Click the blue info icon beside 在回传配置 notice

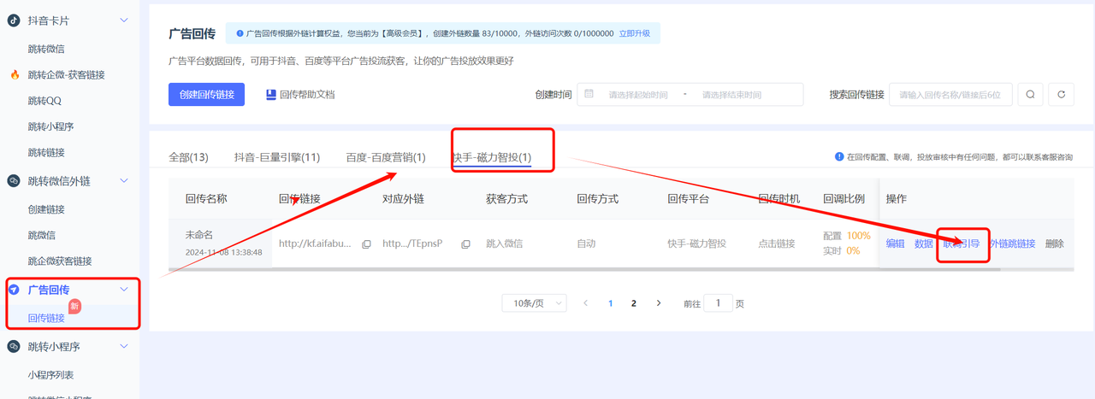(839, 157)
